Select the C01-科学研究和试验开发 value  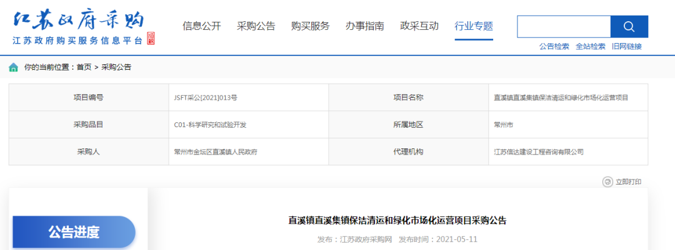pos(210,125)
